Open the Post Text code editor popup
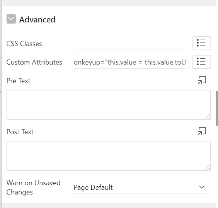This screenshot has width=218, height=208. point(202,131)
